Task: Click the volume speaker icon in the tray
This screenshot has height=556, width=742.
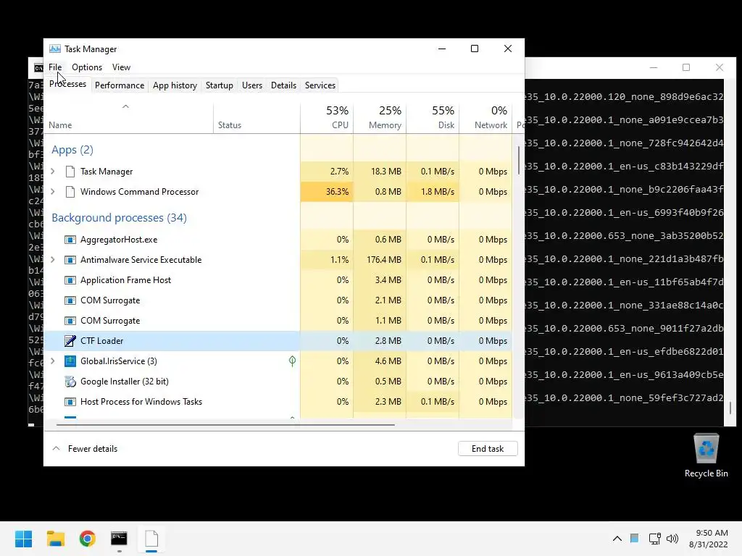Action: [x=672, y=539]
